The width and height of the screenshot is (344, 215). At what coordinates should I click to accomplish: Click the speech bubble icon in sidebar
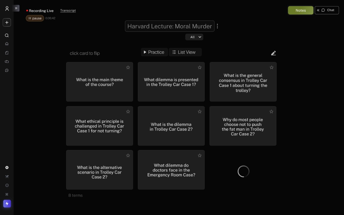tap(7, 70)
